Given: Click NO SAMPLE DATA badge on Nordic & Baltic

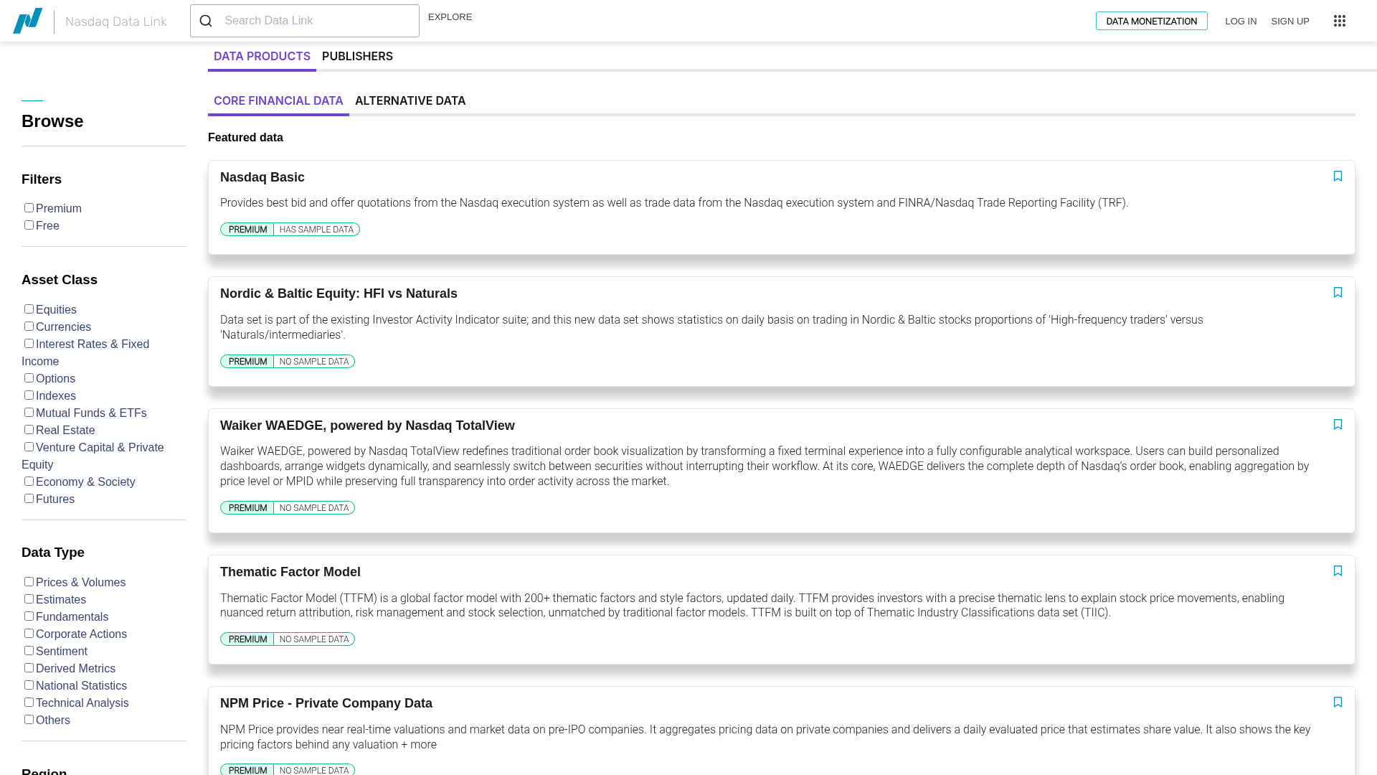Looking at the screenshot, I should [314, 362].
